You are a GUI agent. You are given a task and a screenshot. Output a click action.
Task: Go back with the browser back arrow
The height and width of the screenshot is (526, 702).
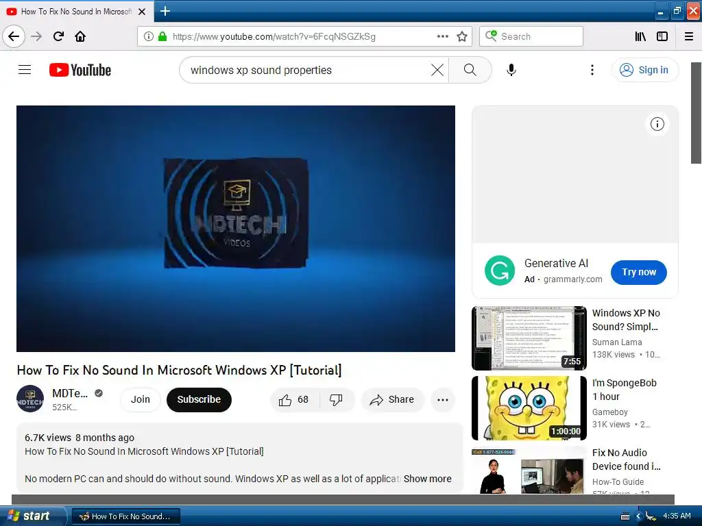[x=14, y=37]
